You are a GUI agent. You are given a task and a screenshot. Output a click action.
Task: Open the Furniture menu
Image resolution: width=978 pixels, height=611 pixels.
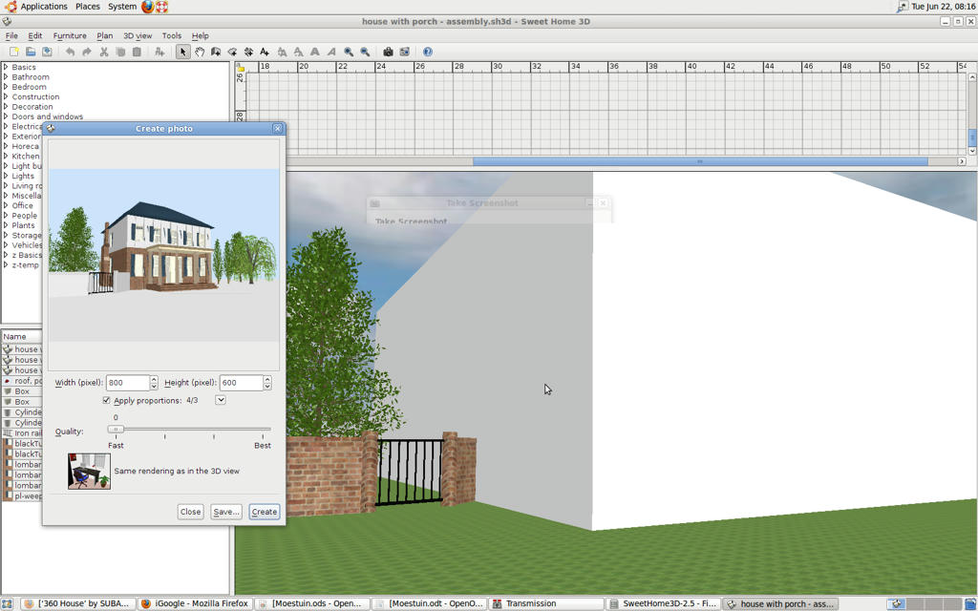coord(70,35)
